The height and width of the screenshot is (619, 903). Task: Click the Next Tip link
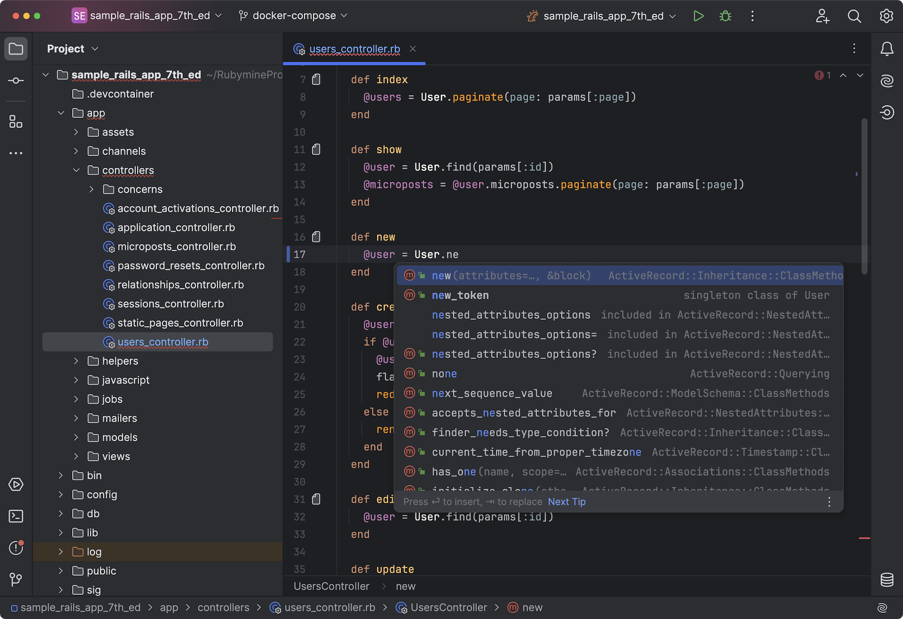566,502
